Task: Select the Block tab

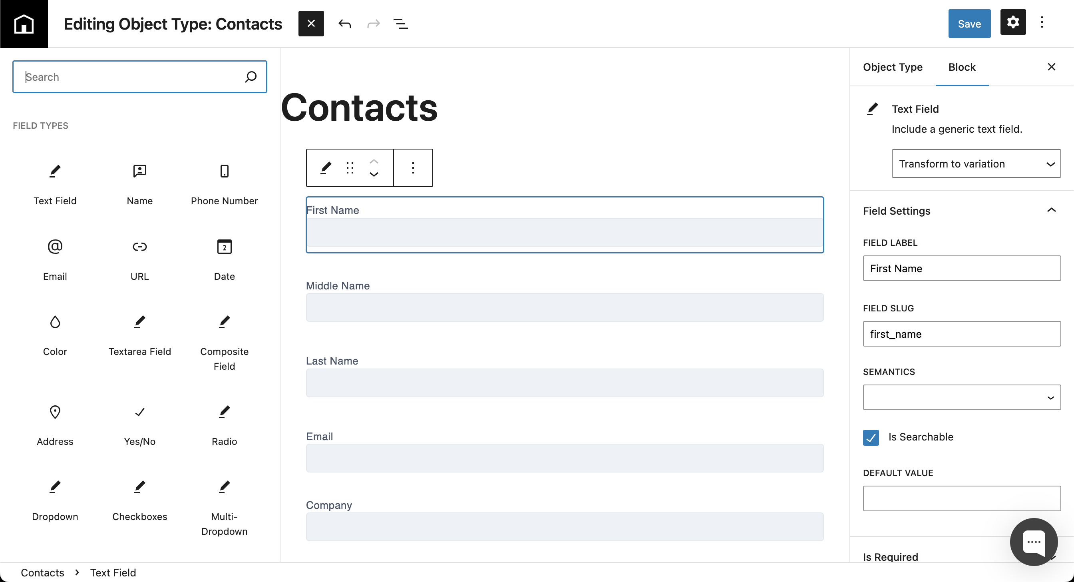Action: click(962, 67)
